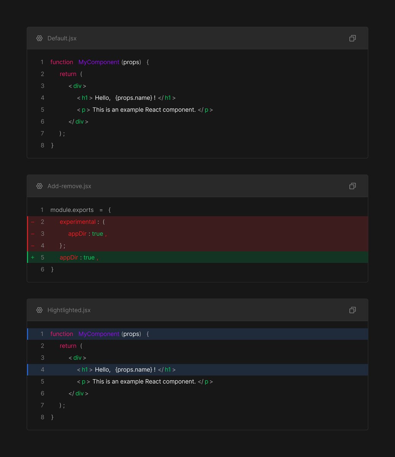Click the plus marker on line 5
The height and width of the screenshot is (457, 395).
click(33, 257)
